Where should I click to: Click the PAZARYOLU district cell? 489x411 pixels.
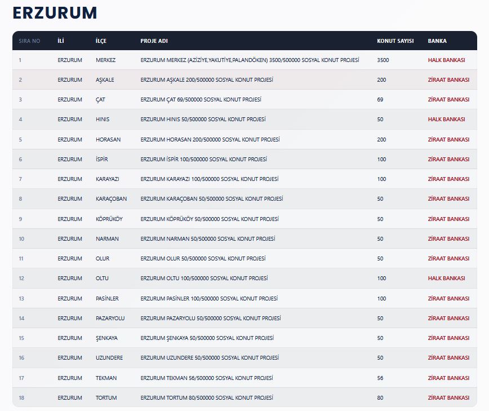[x=110, y=319]
